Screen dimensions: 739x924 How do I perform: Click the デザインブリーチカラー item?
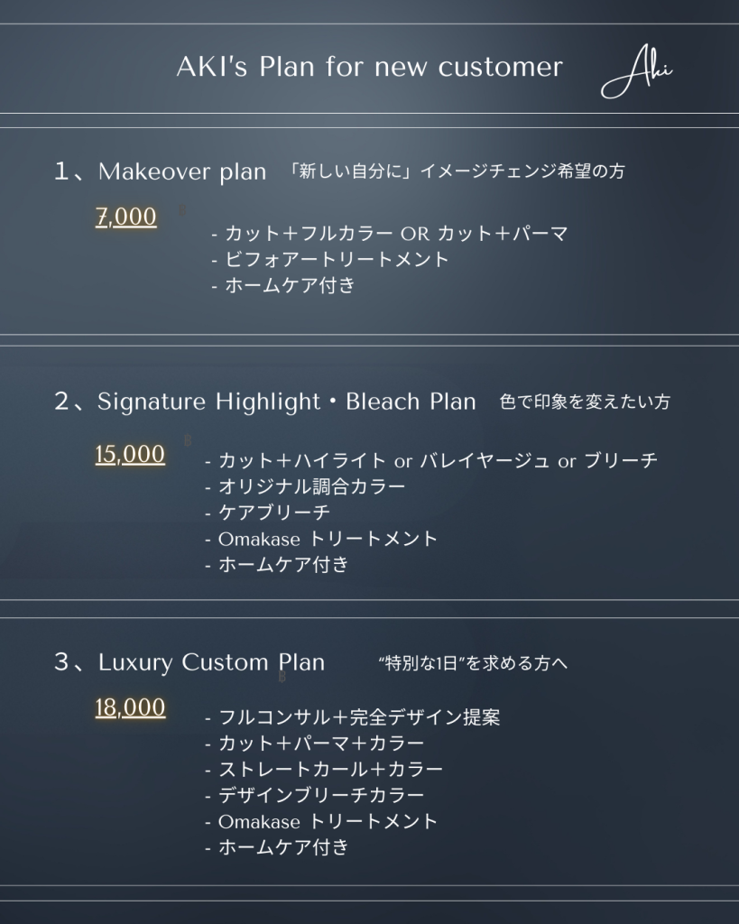(315, 795)
